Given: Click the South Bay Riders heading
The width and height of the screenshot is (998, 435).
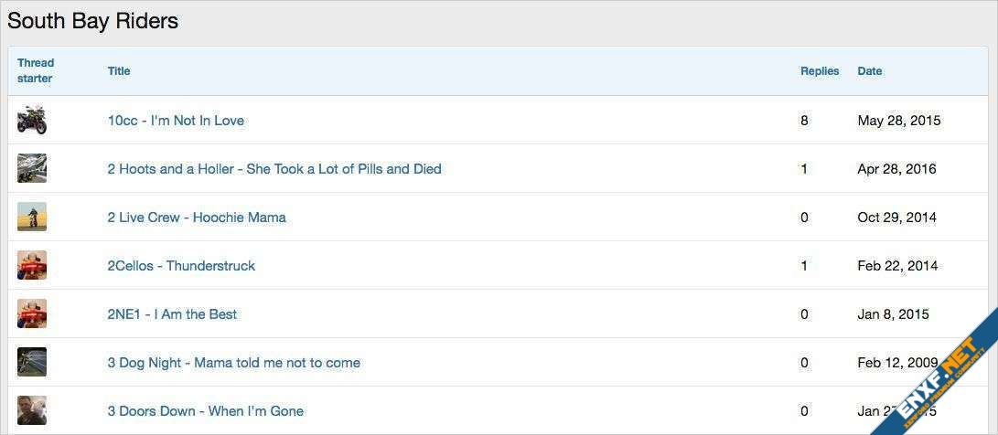Looking at the screenshot, I should tap(92, 21).
